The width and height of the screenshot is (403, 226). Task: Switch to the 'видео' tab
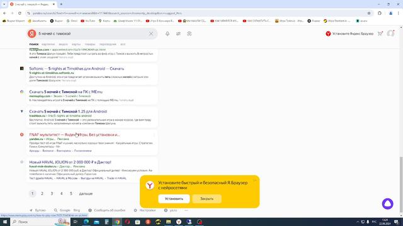[x=63, y=44]
